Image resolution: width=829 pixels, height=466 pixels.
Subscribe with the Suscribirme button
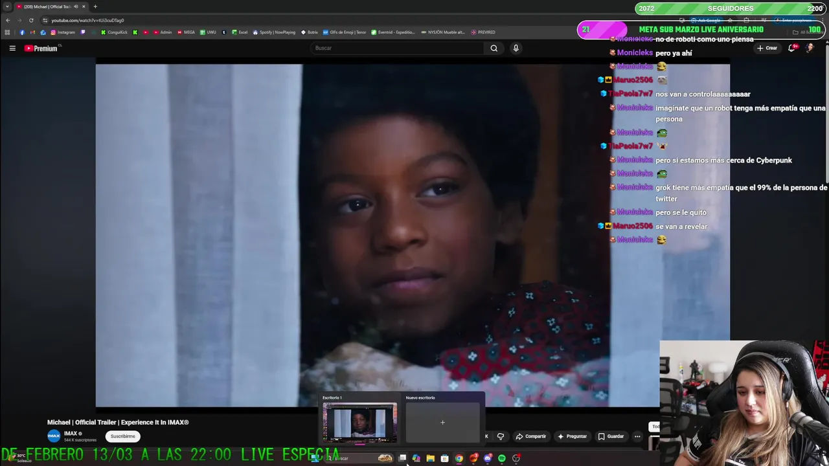[122, 436]
